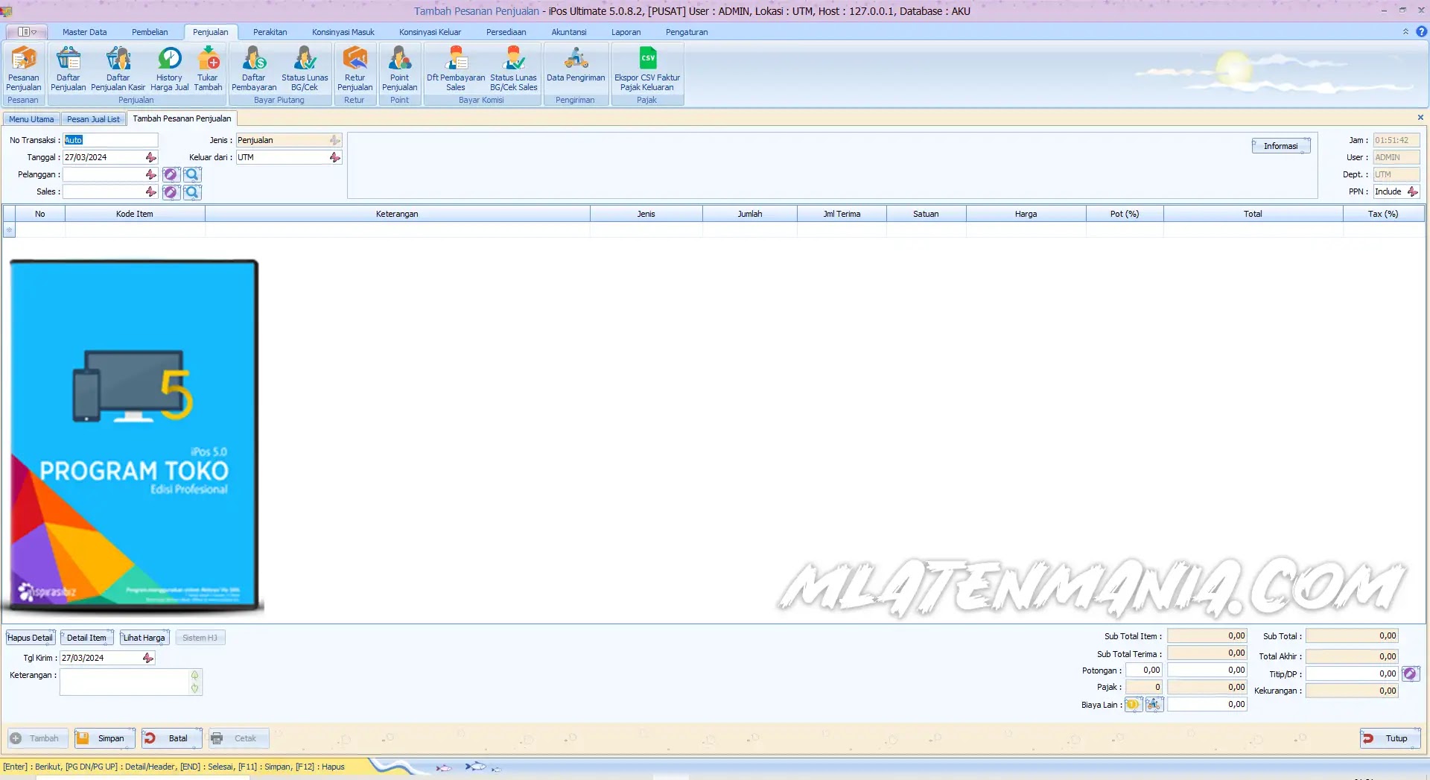The image size is (1430, 780).
Task: Click the Keterangan scroll down arrow
Action: [195, 688]
